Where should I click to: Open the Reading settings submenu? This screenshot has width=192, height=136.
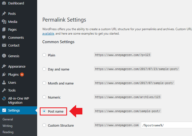coord(8,132)
